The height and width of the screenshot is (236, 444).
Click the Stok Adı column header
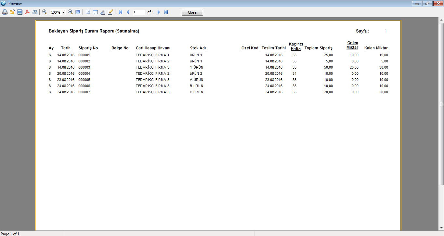coord(198,48)
